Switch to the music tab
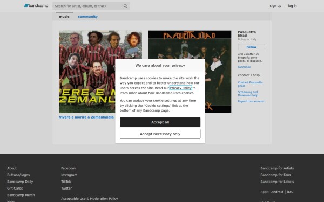This screenshot has width=324, height=202. (x=64, y=17)
